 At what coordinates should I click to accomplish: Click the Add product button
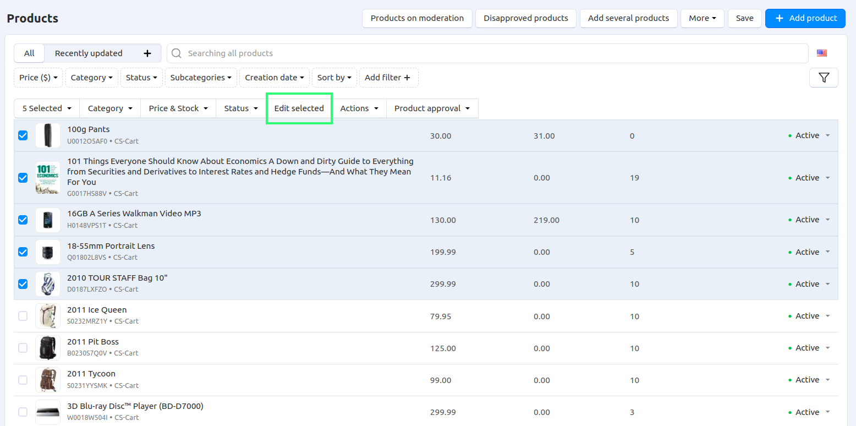point(805,18)
